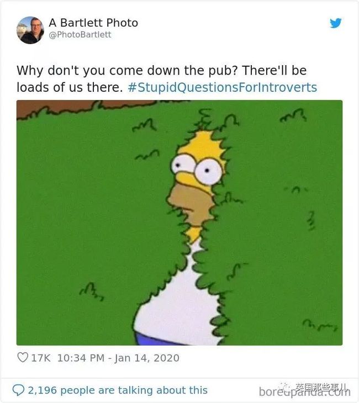Open the #StupidQuestionsForIntroverts hashtag
Viewport: 359px width, 403px height.
(x=222, y=87)
